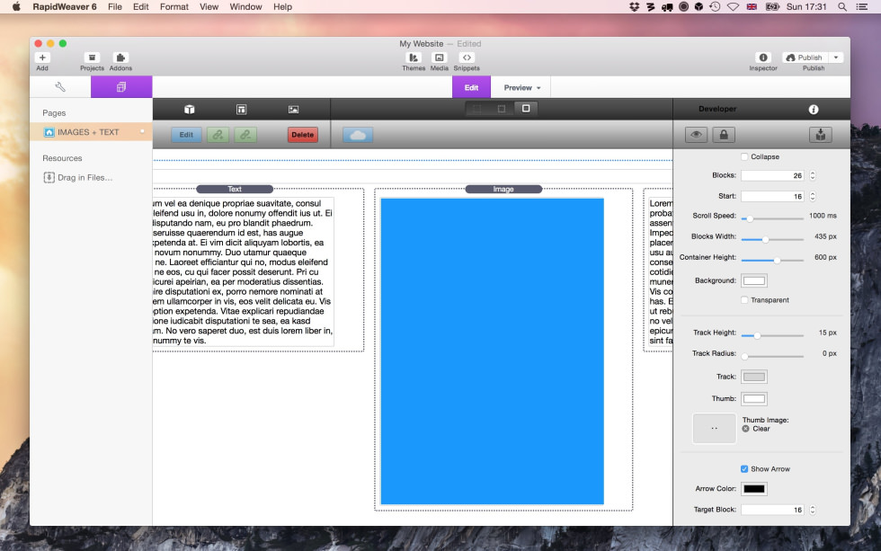Uncheck the Show Arrow checkbox

(x=744, y=469)
